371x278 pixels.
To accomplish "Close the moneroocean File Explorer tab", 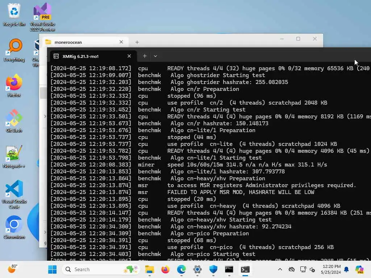I will pos(121,42).
